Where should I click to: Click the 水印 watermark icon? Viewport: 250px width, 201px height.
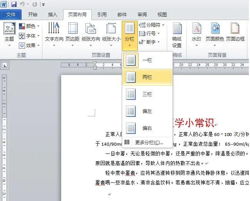pyautogui.click(x=196, y=29)
